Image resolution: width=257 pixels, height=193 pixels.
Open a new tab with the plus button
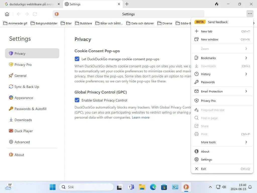[x=127, y=4]
